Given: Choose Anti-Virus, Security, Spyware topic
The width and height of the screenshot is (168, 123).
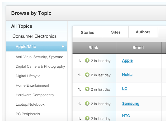Looking at the screenshot, I should coord(39,57).
